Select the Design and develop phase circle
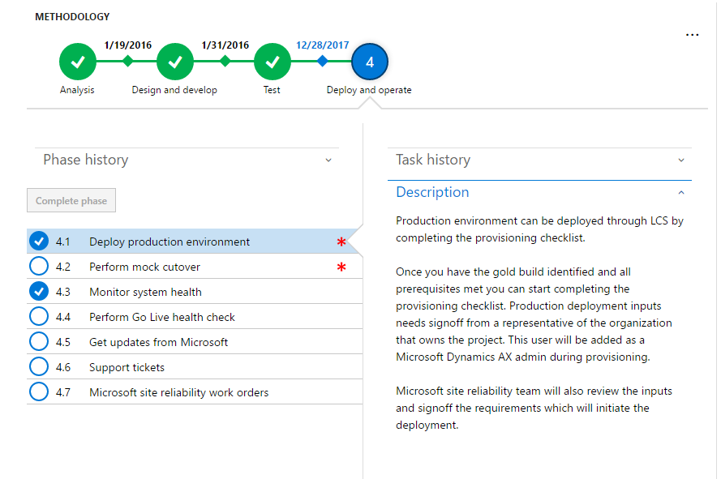The height and width of the screenshot is (479, 721). [175, 62]
